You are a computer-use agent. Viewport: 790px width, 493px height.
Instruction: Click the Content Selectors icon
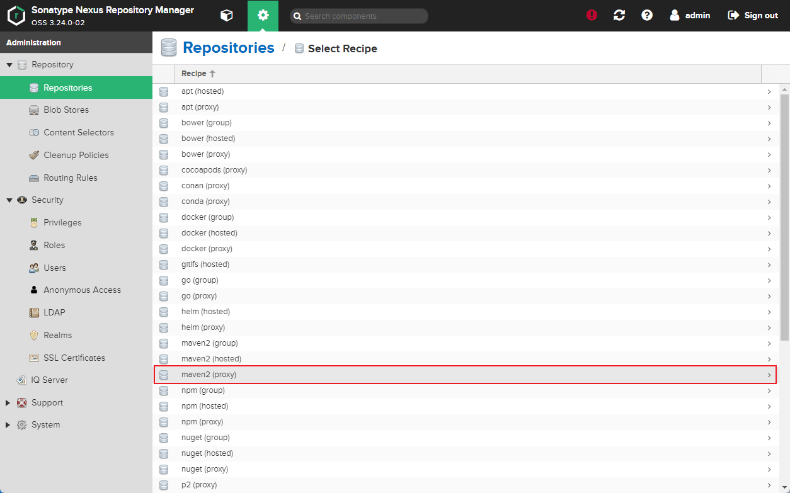(34, 132)
